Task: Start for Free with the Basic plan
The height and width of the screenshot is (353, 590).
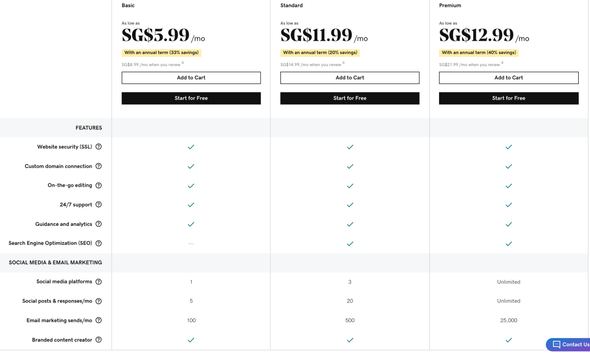Action: (191, 98)
